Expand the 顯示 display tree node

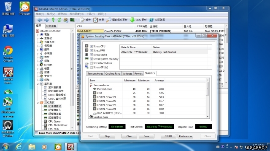pyautogui.click(x=38, y=49)
